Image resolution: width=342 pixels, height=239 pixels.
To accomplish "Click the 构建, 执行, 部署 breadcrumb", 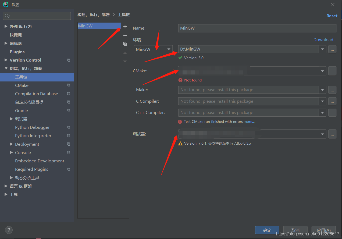I will (94, 15).
